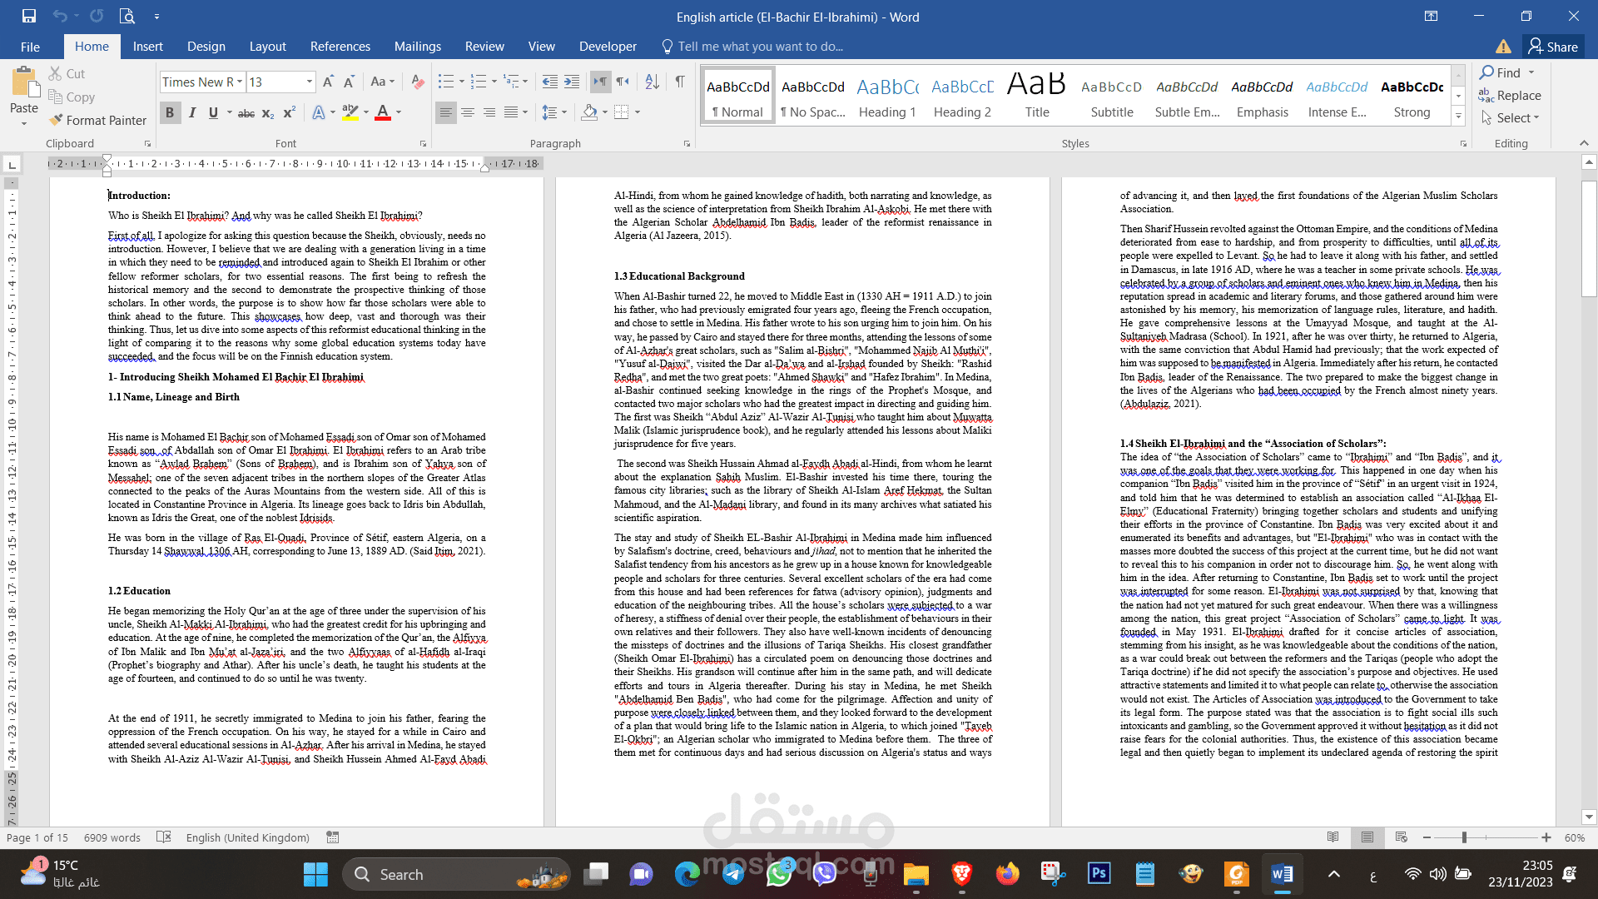Expand the Select menu in Editing
The width and height of the screenshot is (1598, 899).
point(1511,118)
